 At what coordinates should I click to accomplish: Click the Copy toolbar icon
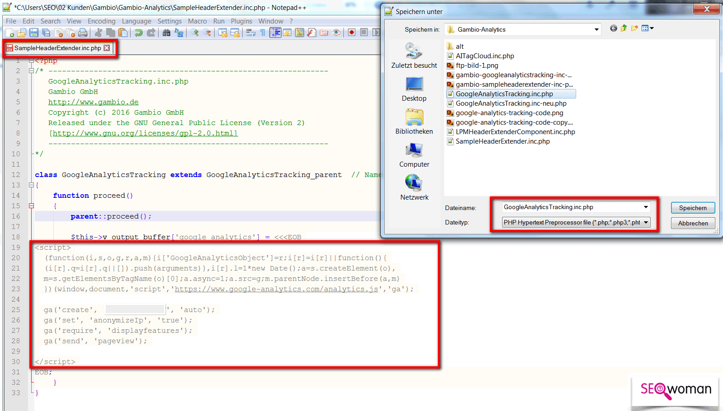(110, 33)
